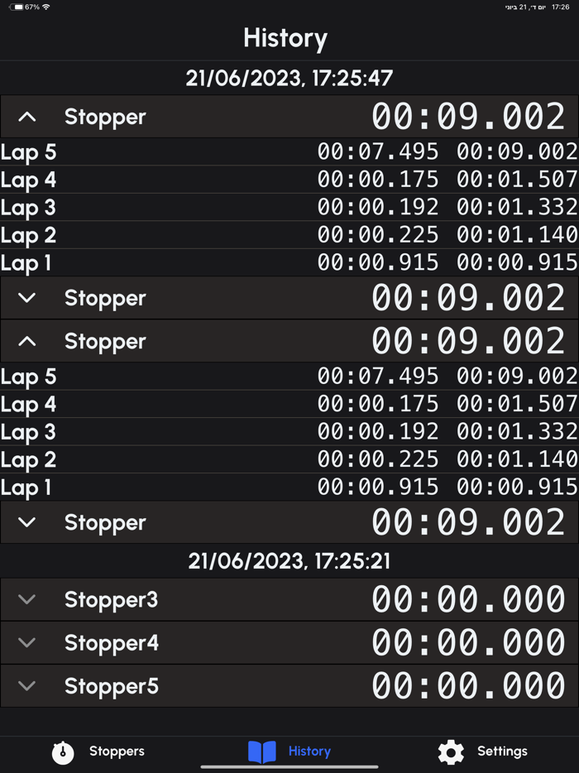Select the session dated 21/06/2023, 17:25:21

pos(289,560)
